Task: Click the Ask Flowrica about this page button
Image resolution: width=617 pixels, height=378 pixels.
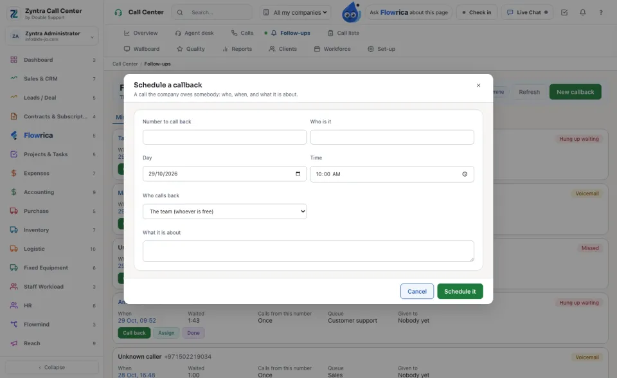Action: [409, 12]
